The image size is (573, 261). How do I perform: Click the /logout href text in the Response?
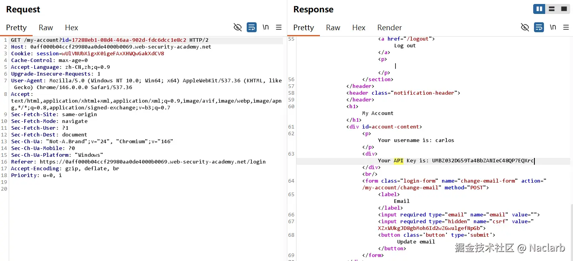pyautogui.click(x=417, y=39)
